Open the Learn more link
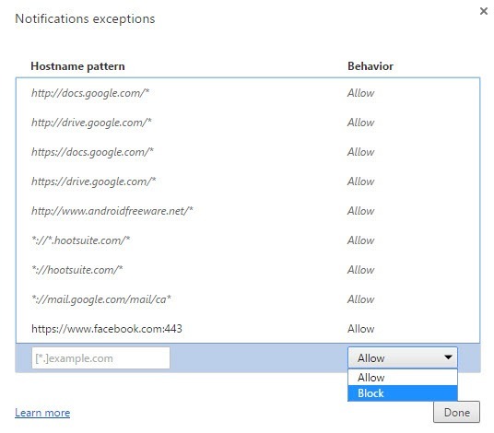 (42, 413)
